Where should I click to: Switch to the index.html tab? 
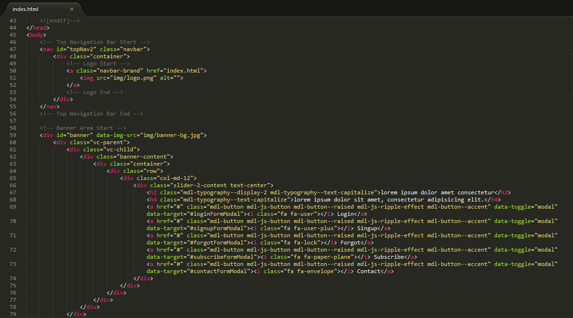click(x=25, y=9)
